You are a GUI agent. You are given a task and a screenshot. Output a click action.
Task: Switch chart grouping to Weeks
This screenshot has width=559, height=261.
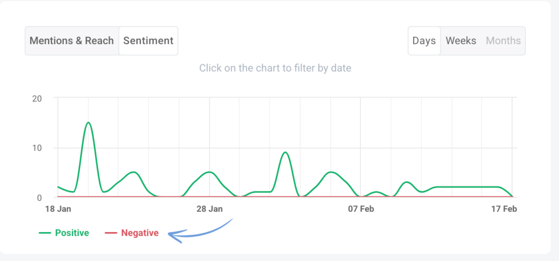(461, 41)
